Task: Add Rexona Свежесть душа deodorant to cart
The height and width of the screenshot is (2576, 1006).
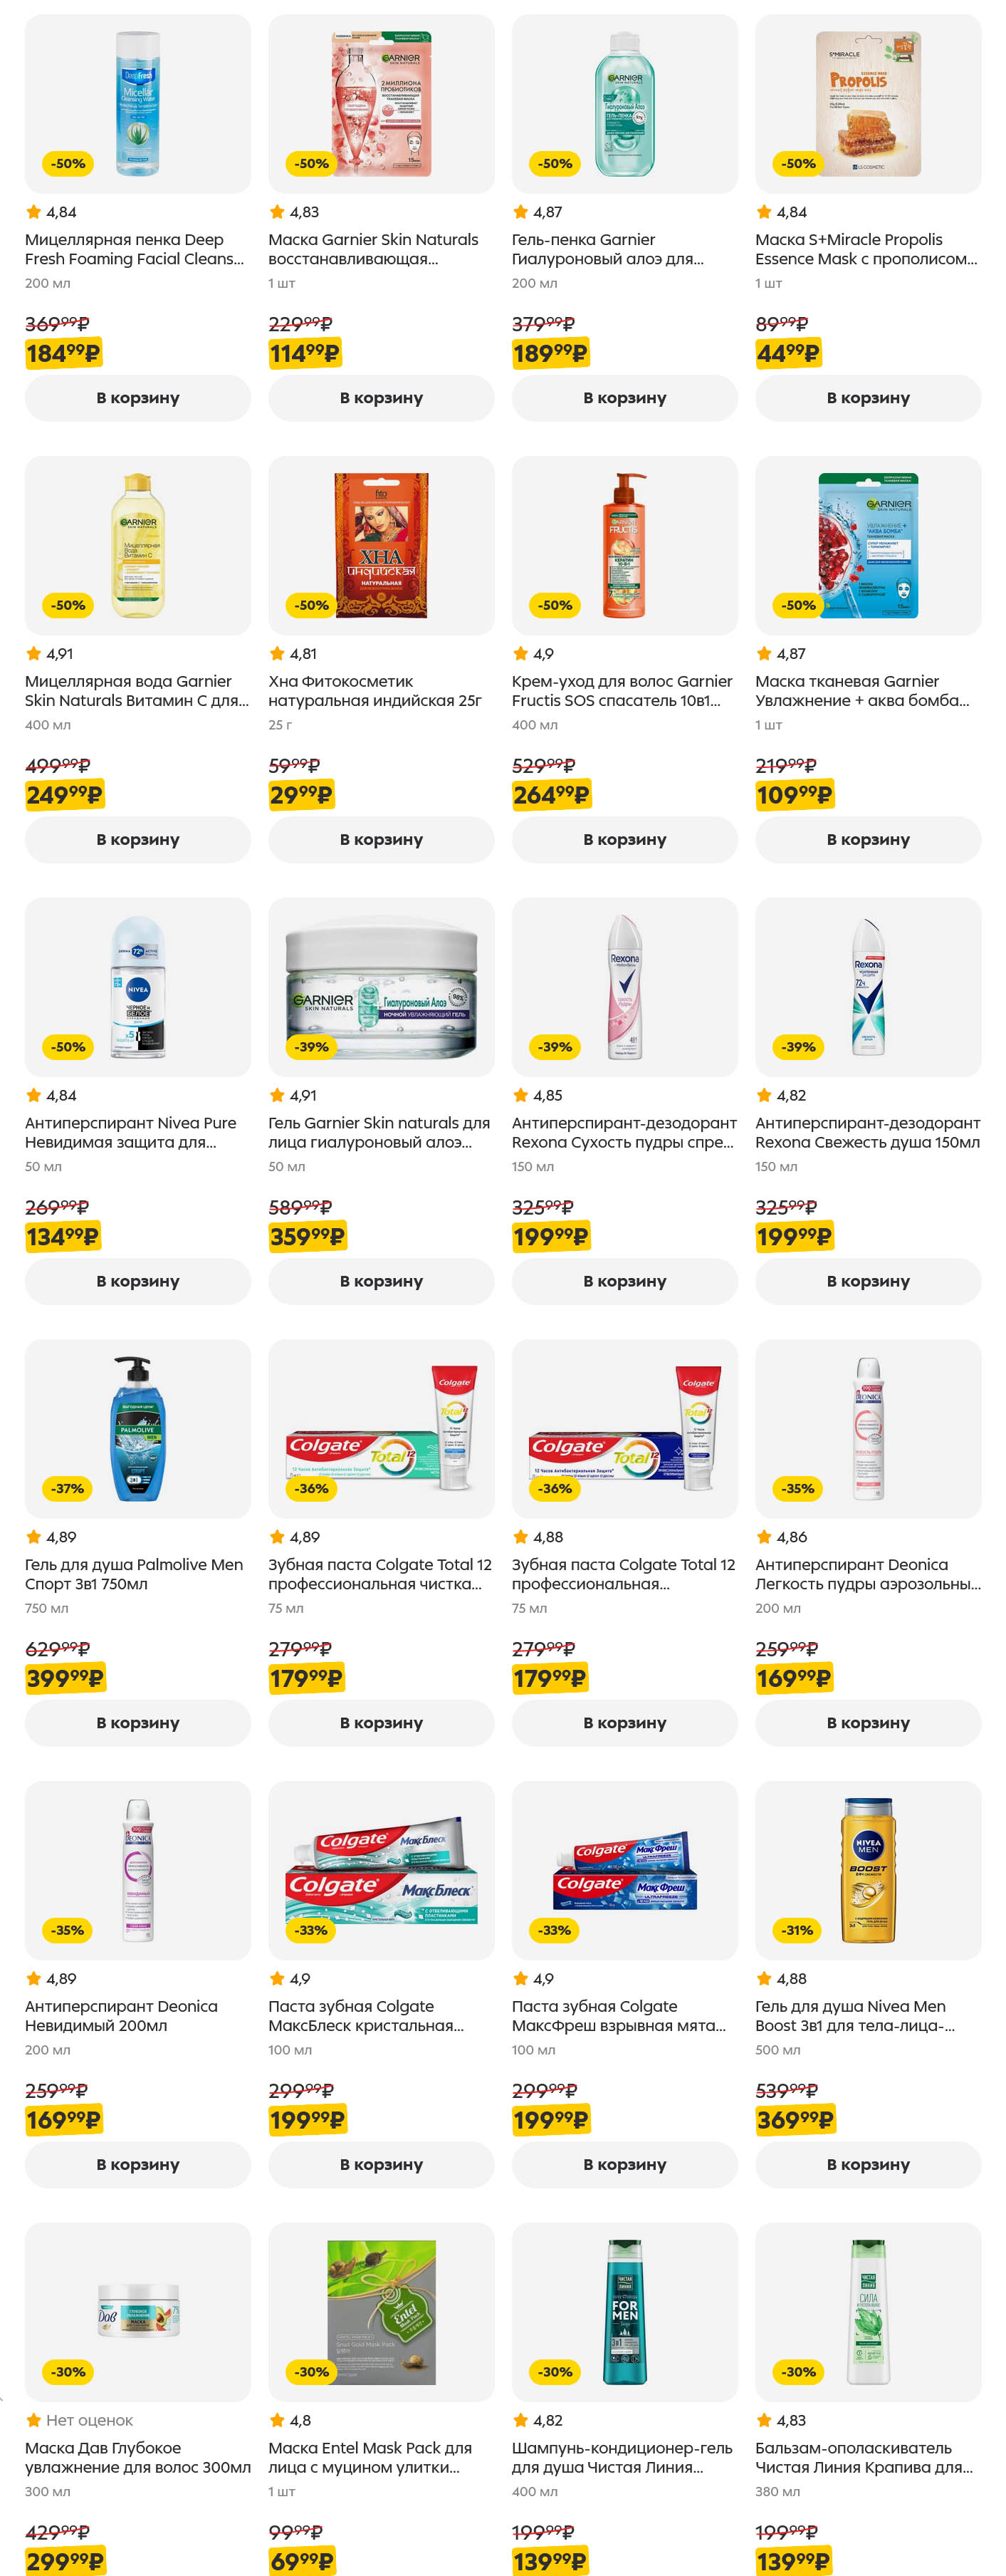Action: (867, 1281)
